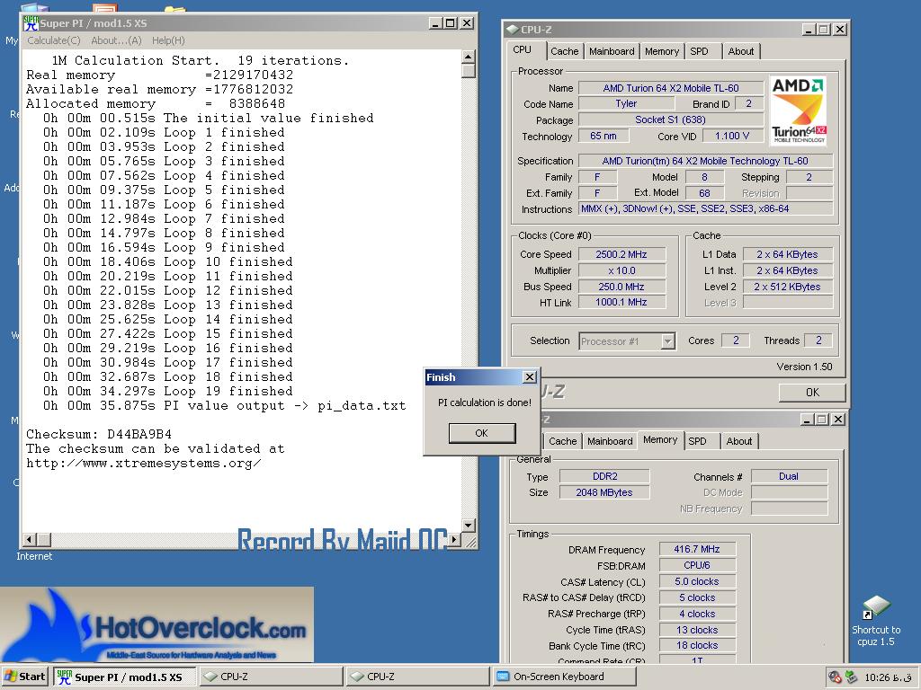Click the Core Speed value 2500.2 MHz
This screenshot has height=690, width=921.
click(621, 254)
